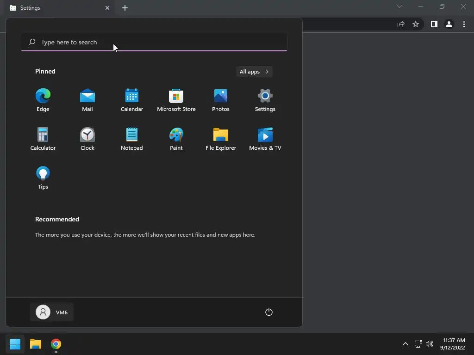Open the Tips app
The height and width of the screenshot is (355, 474).
[43, 177]
